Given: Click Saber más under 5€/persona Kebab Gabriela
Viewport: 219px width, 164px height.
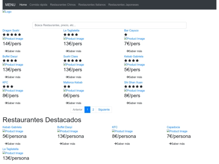Looking at the screenshot, I should (13, 144).
